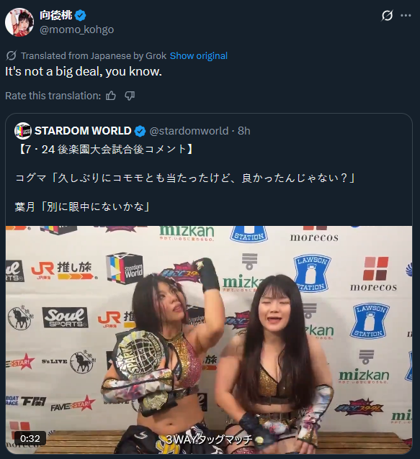Click the momo_kohgo profile avatar

click(x=19, y=22)
